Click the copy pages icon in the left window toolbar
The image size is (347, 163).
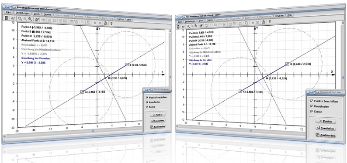(89, 22)
